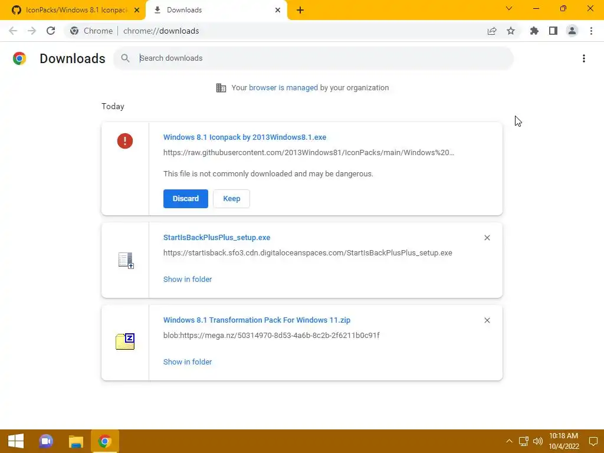Open File Explorer from the taskbar
Screen dimensions: 604x453
coord(76,441)
